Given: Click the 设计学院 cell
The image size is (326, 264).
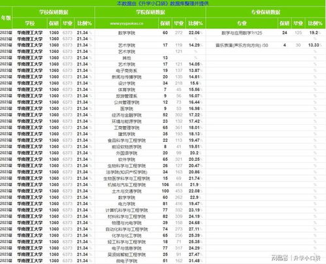Looking at the screenshot, I should pyautogui.click(x=127, y=83).
